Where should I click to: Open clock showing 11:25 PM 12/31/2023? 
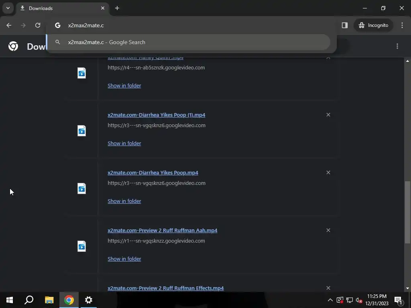tap(377, 300)
